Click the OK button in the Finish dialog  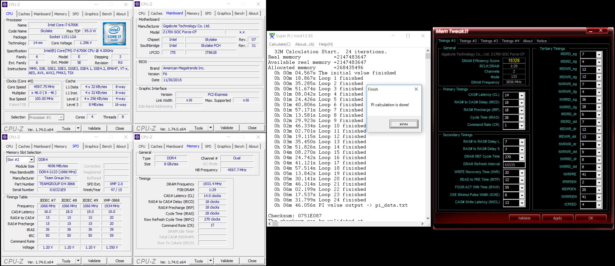tap(404, 124)
